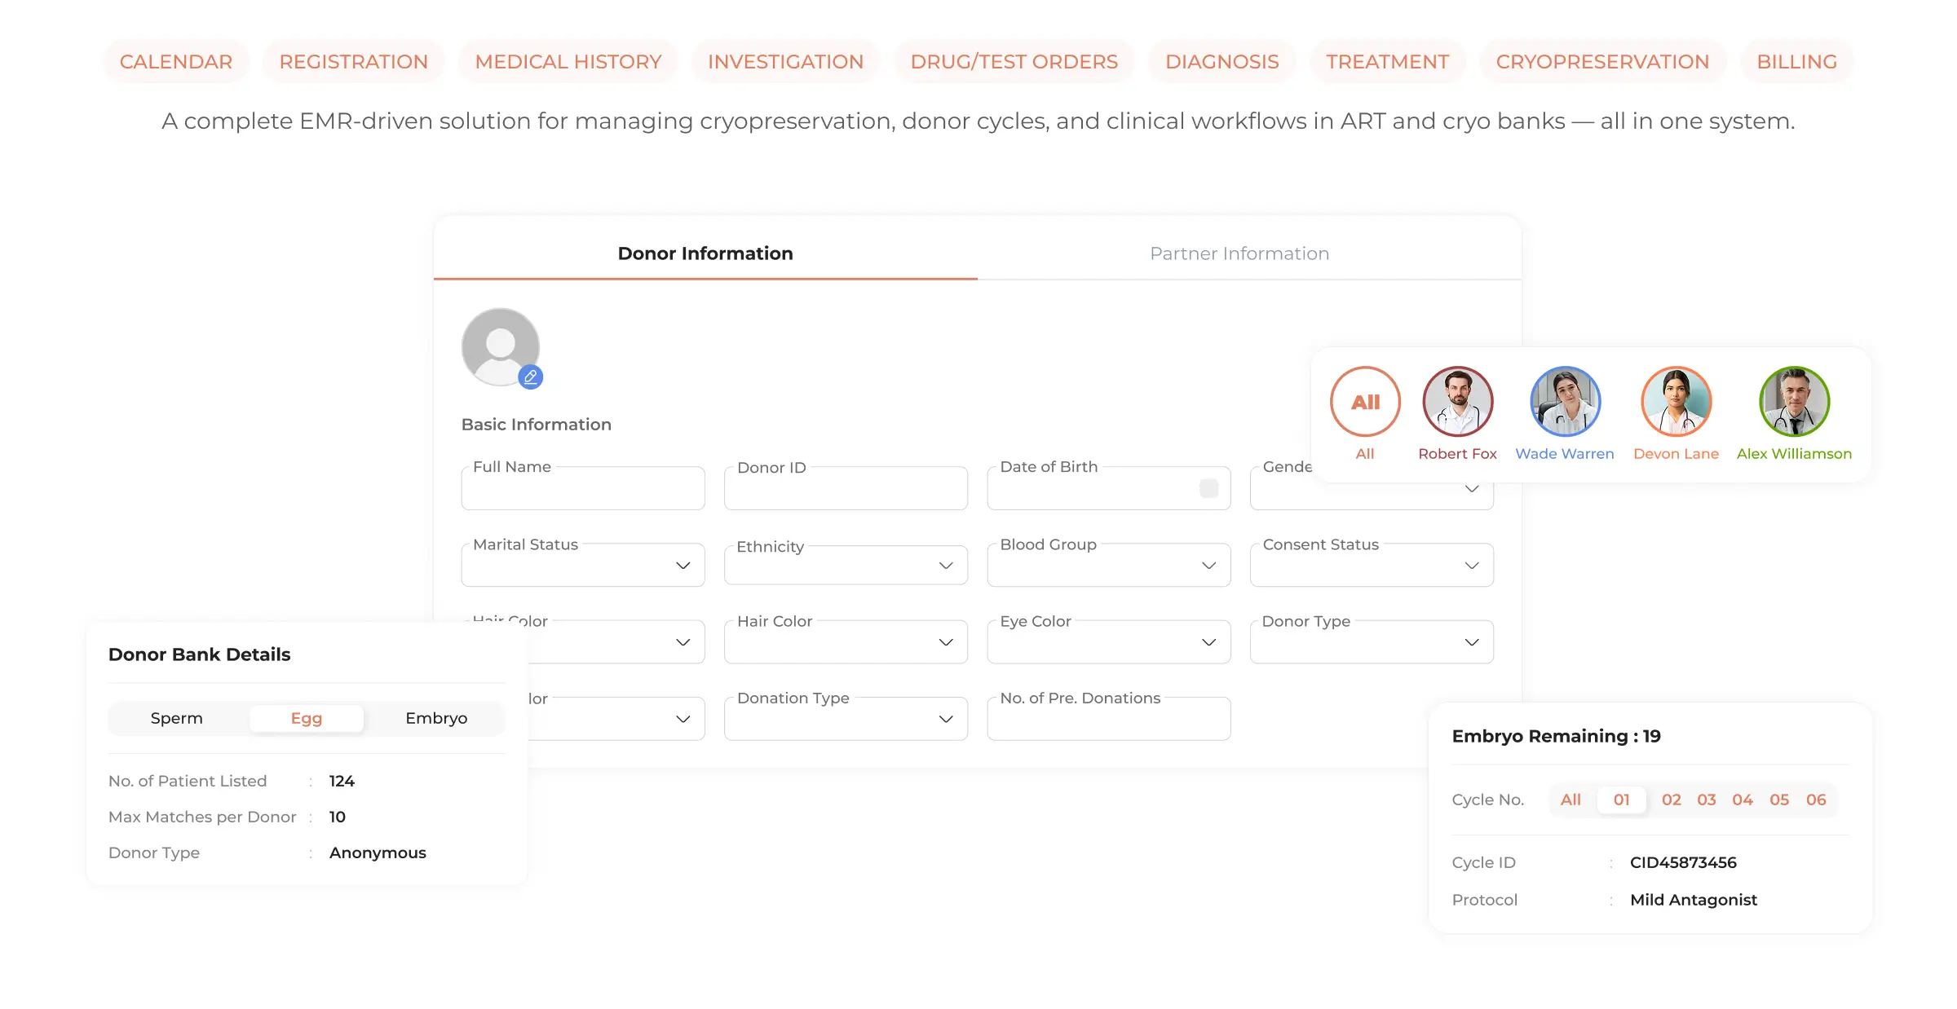The image size is (1957, 1009).
Task: Switch donor bank to Sperm
Action: 176,718
